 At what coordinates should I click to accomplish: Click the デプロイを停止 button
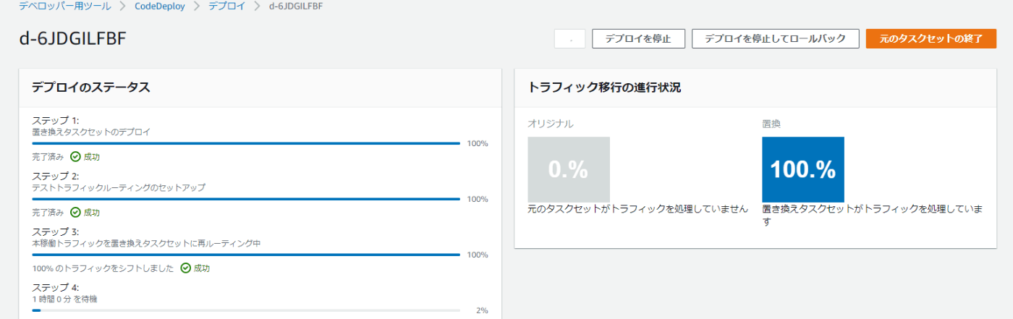click(638, 38)
